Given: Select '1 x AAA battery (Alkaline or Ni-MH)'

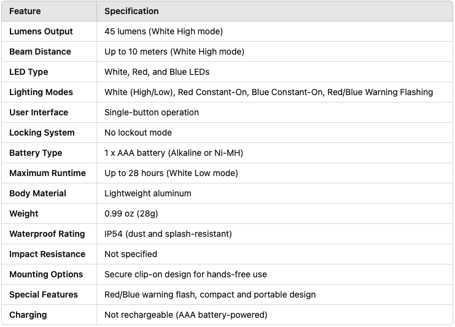Looking at the screenshot, I should pos(174,153).
